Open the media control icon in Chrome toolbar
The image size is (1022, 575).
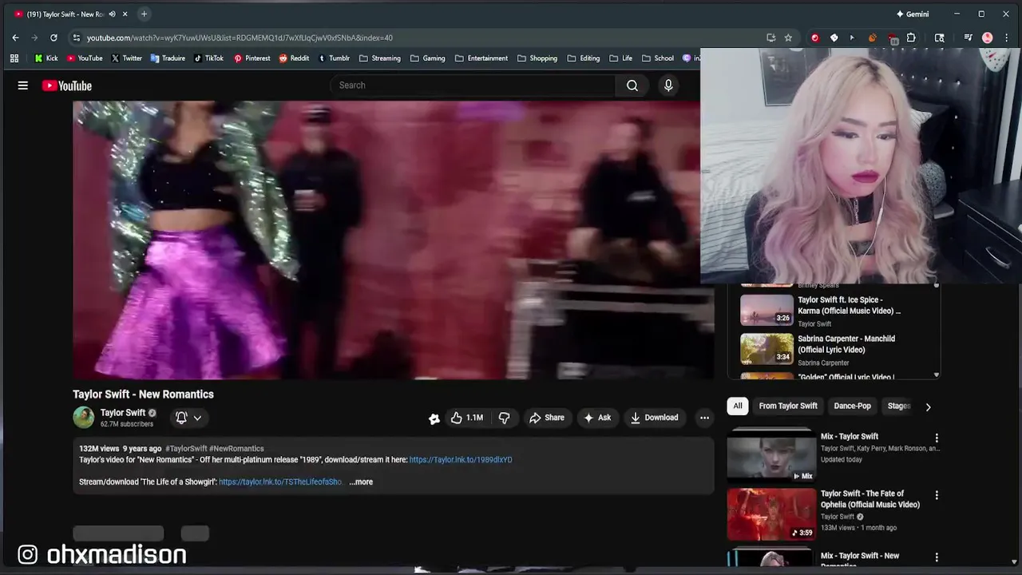(968, 38)
